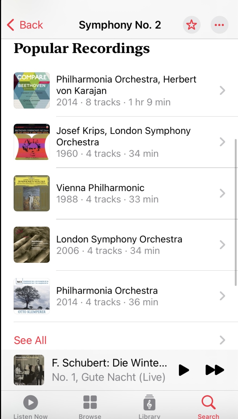Tap the See All row chevron
This screenshot has width=238, height=419.
coord(222,340)
